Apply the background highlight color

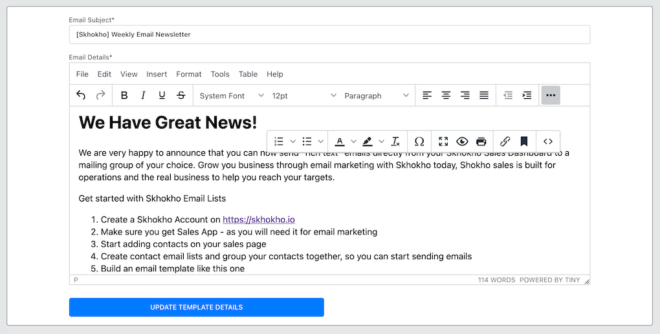[x=368, y=141]
